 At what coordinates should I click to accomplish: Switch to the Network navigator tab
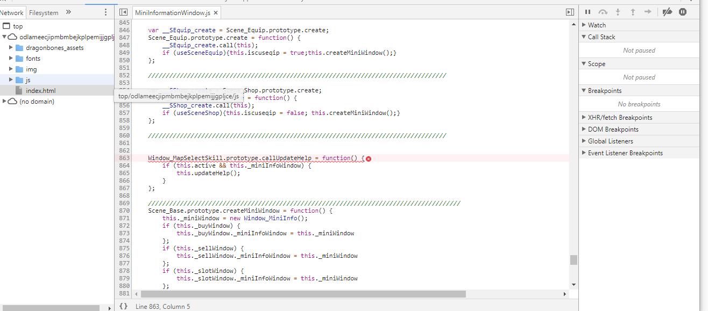pyautogui.click(x=12, y=12)
